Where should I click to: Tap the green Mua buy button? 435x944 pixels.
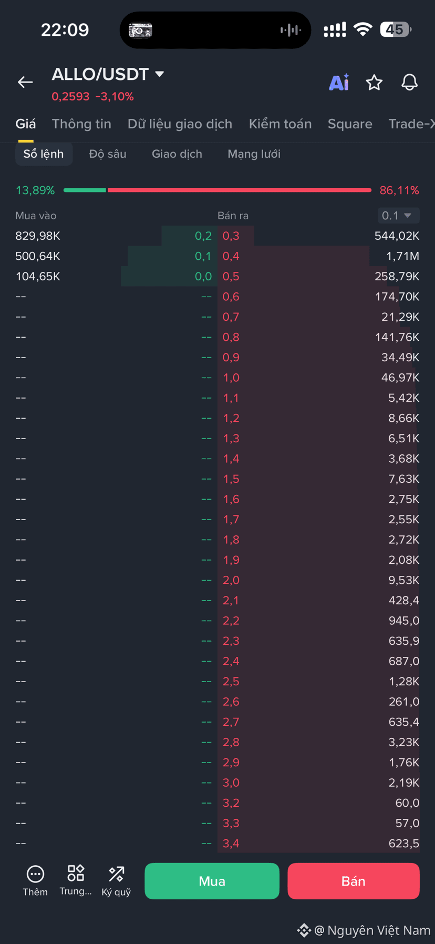212,881
